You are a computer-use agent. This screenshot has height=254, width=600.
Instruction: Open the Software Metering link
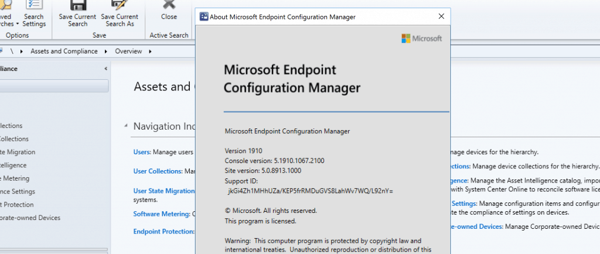[162, 214]
